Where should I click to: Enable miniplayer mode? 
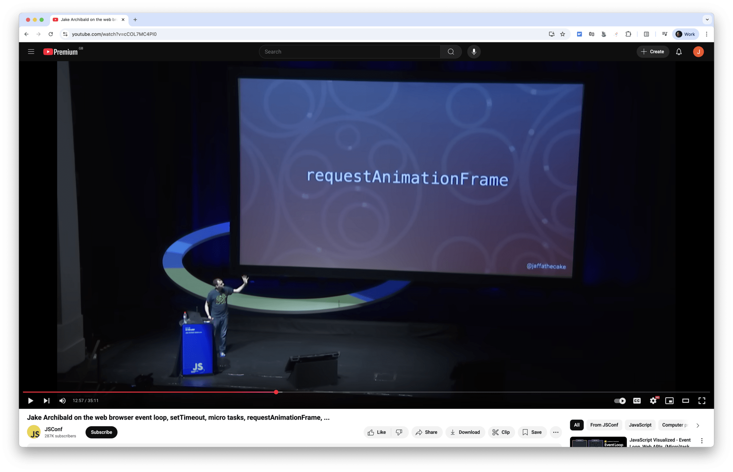pyautogui.click(x=669, y=401)
